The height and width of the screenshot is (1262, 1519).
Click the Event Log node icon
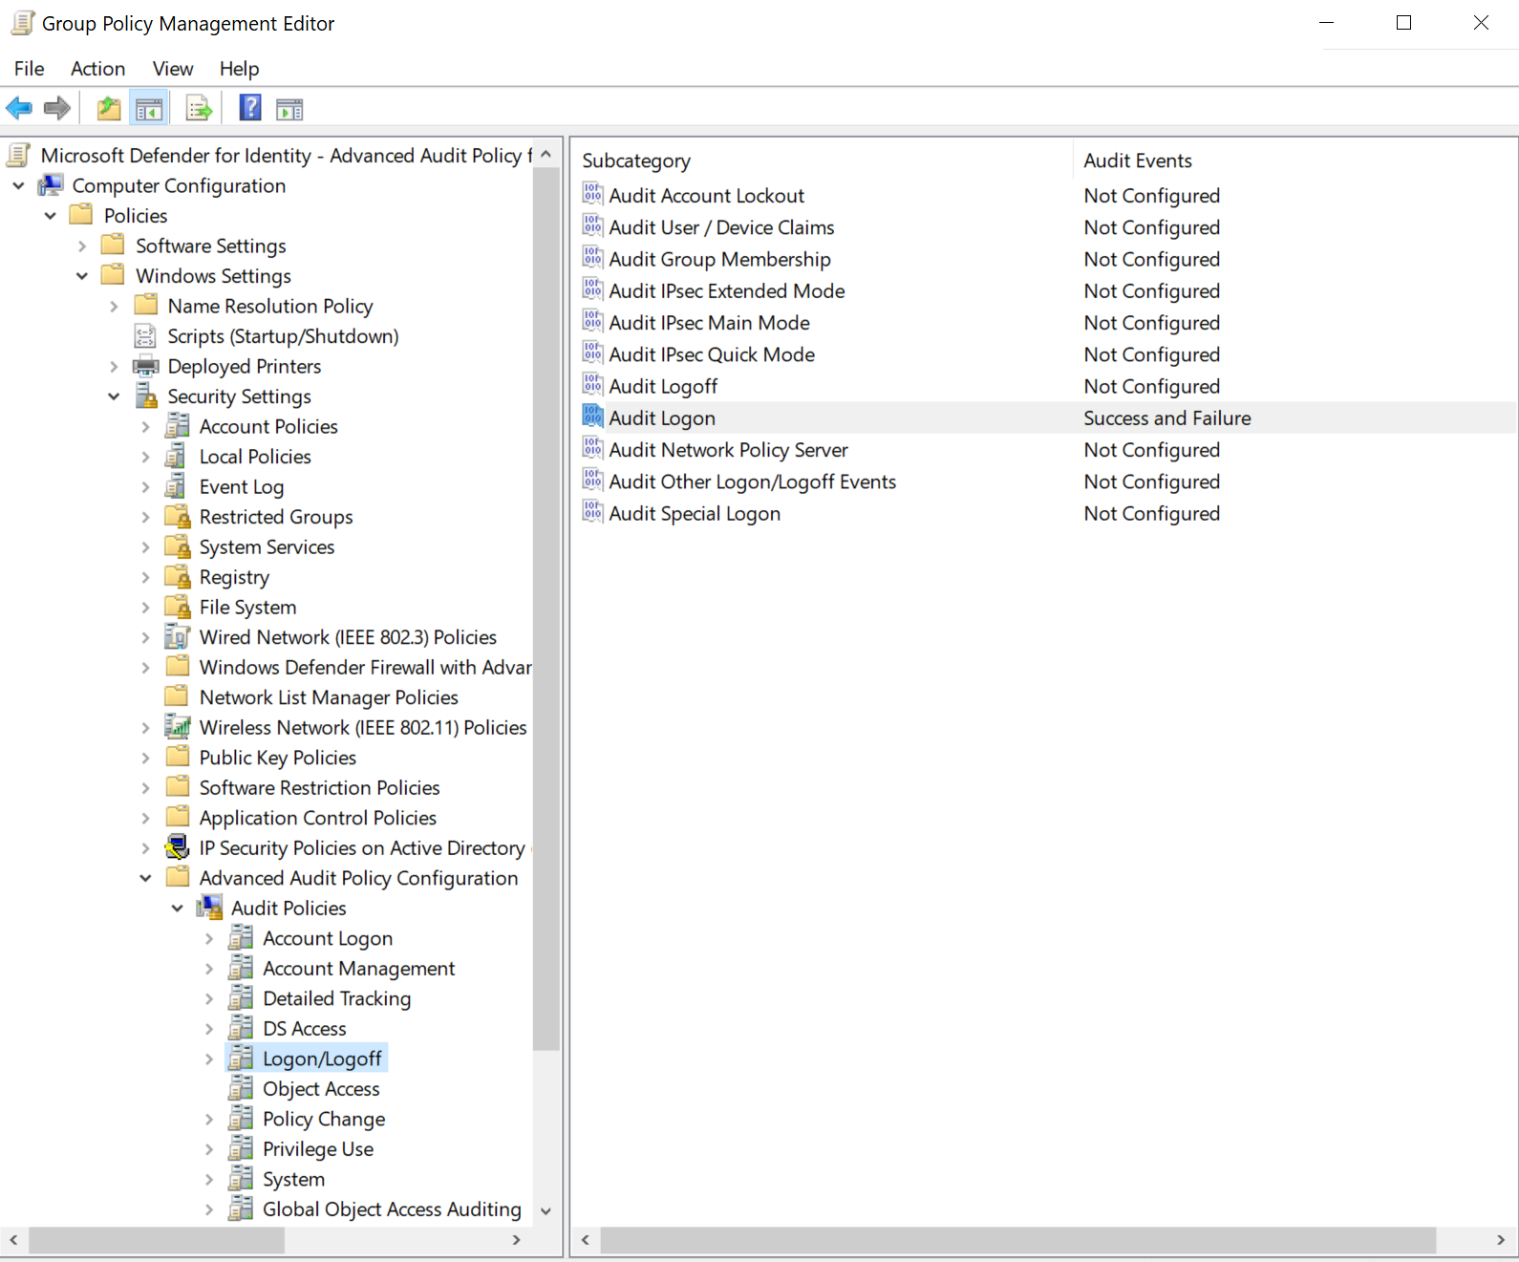point(176,486)
